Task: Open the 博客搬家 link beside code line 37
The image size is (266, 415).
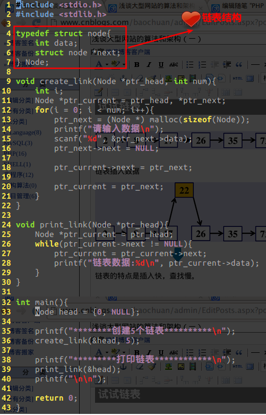Action: point(21,352)
